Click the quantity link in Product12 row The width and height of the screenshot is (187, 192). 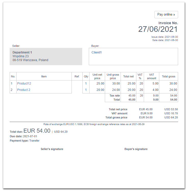click(x=86, y=84)
